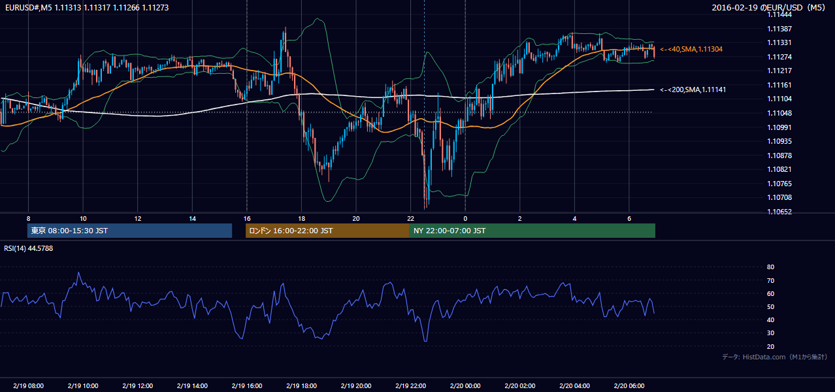Click the bottom time label 2/19 22:00

410,386
